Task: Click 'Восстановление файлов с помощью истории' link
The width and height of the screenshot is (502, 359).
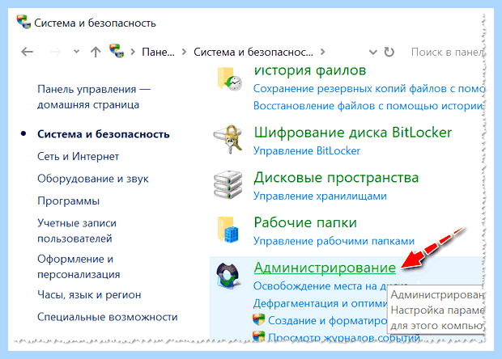Action: [368, 106]
